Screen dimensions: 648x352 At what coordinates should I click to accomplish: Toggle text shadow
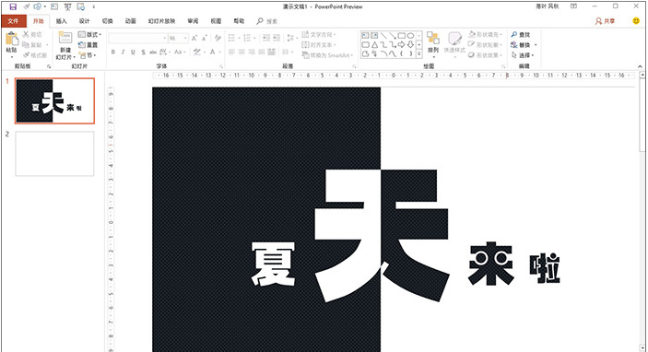pyautogui.click(x=143, y=52)
